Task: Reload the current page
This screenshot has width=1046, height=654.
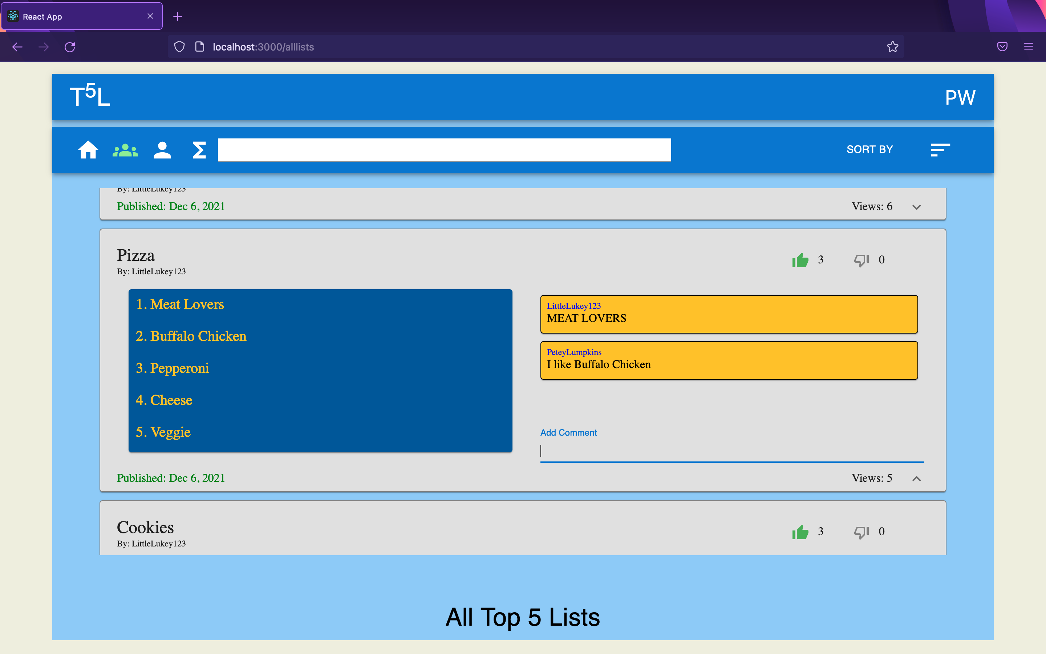Action: pyautogui.click(x=70, y=47)
